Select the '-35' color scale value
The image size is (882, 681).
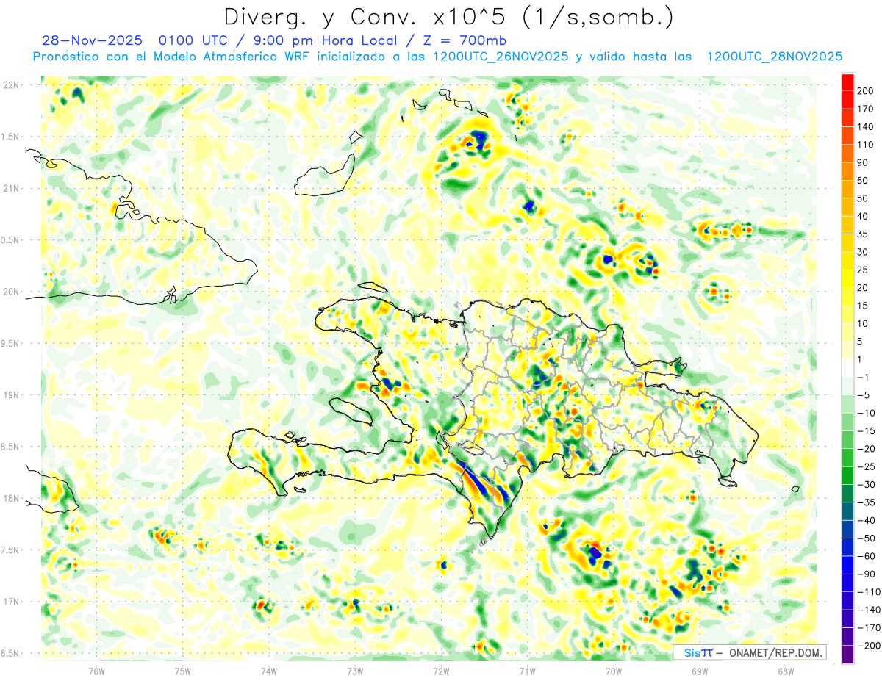[868, 502]
